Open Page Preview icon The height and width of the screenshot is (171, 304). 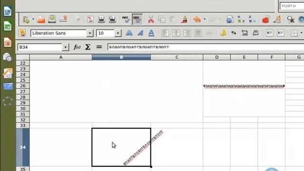112,19
